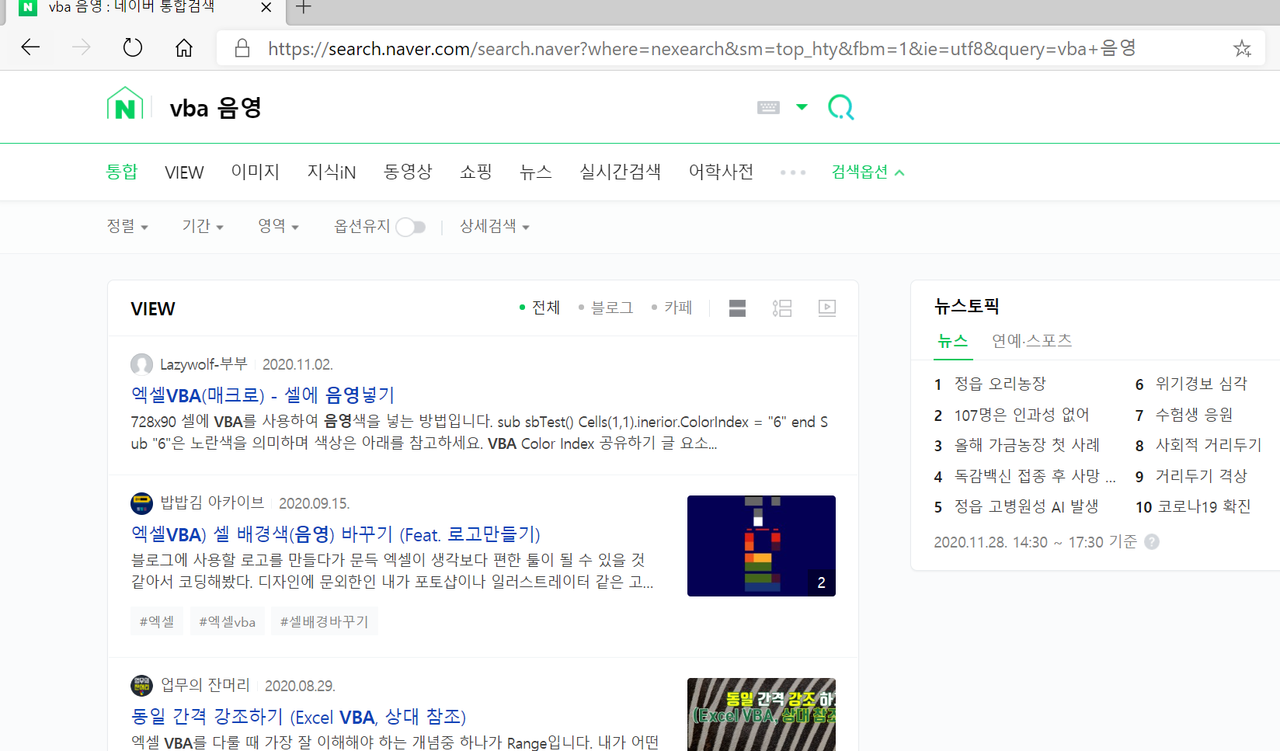
Task: Open the Lazywolf-부부 blog link
Action: (203, 364)
